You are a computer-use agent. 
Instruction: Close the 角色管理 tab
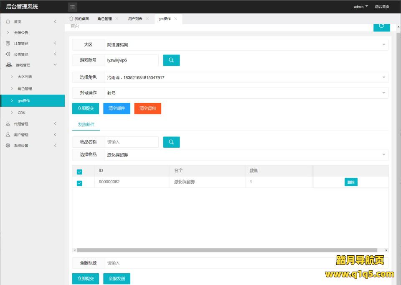[117, 19]
